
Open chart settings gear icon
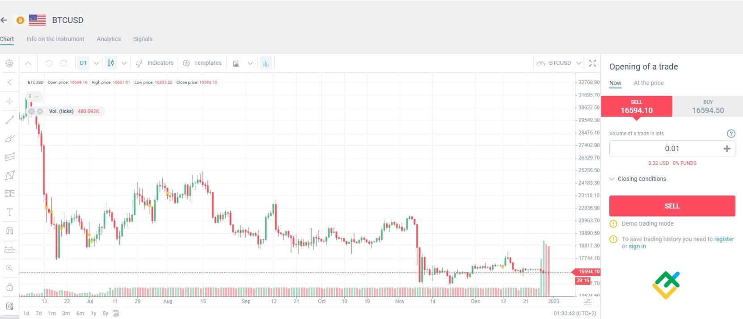pos(9,63)
